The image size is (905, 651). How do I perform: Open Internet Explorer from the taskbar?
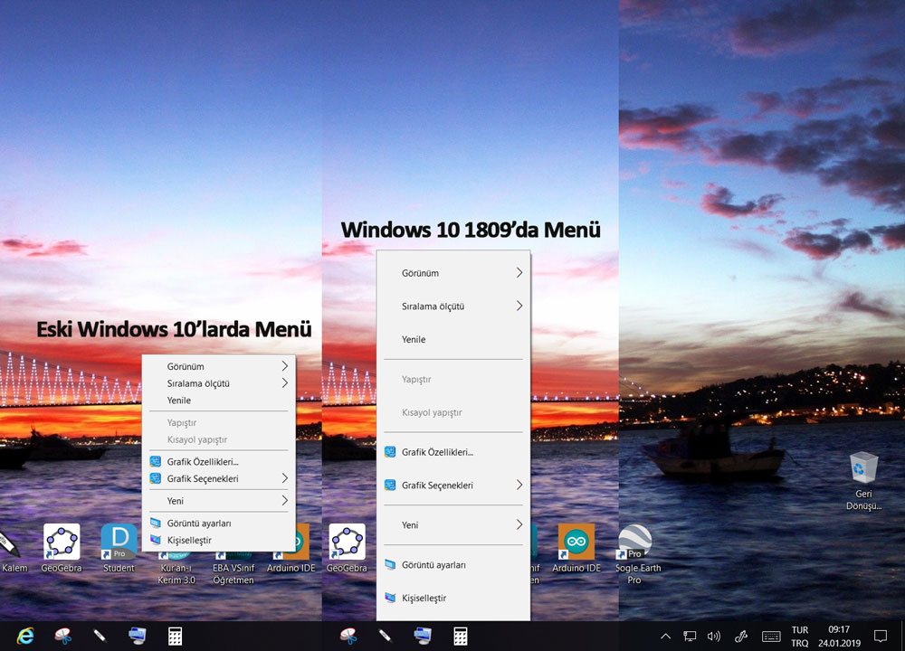25,636
